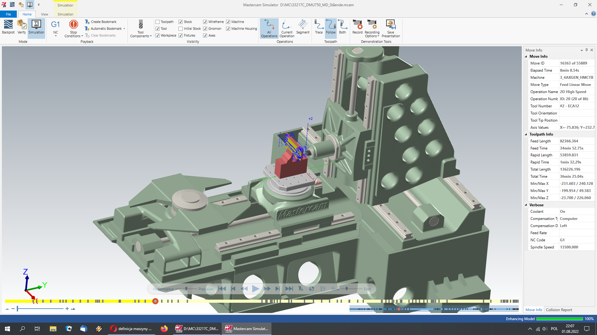
Task: Click Create Bookmark button
Action: 100,22
